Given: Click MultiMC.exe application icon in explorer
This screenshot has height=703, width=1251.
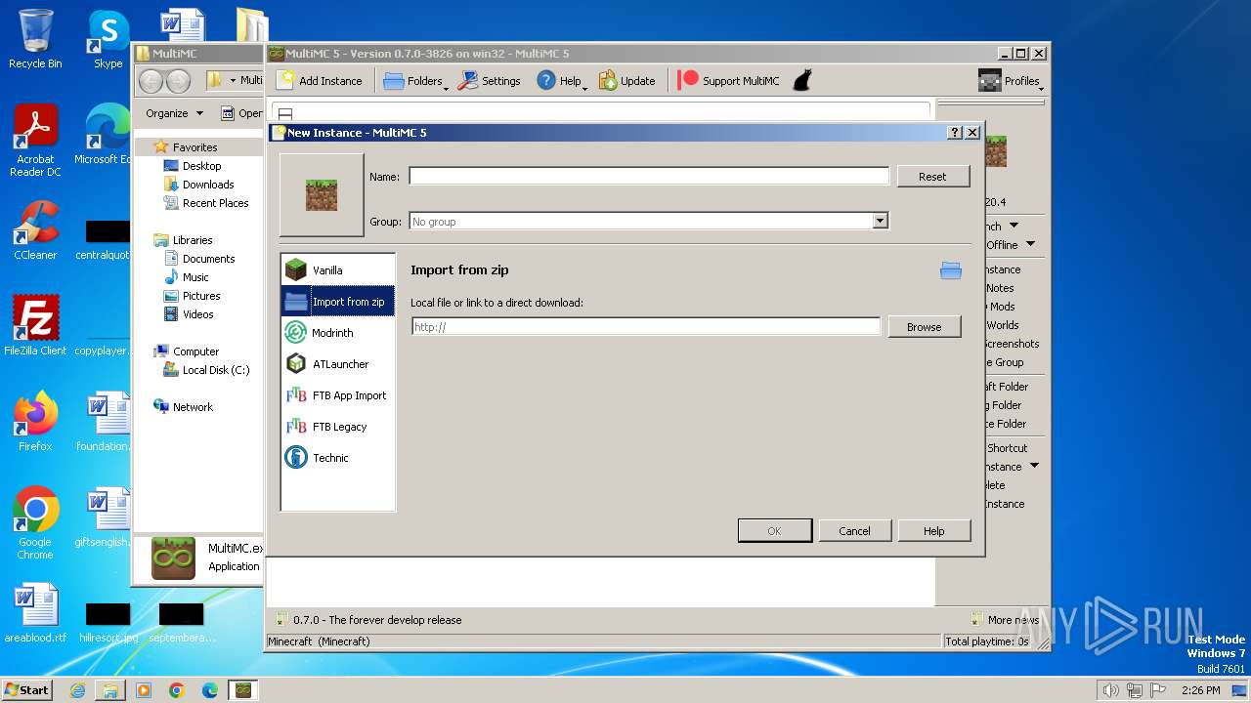Looking at the screenshot, I should (174, 558).
